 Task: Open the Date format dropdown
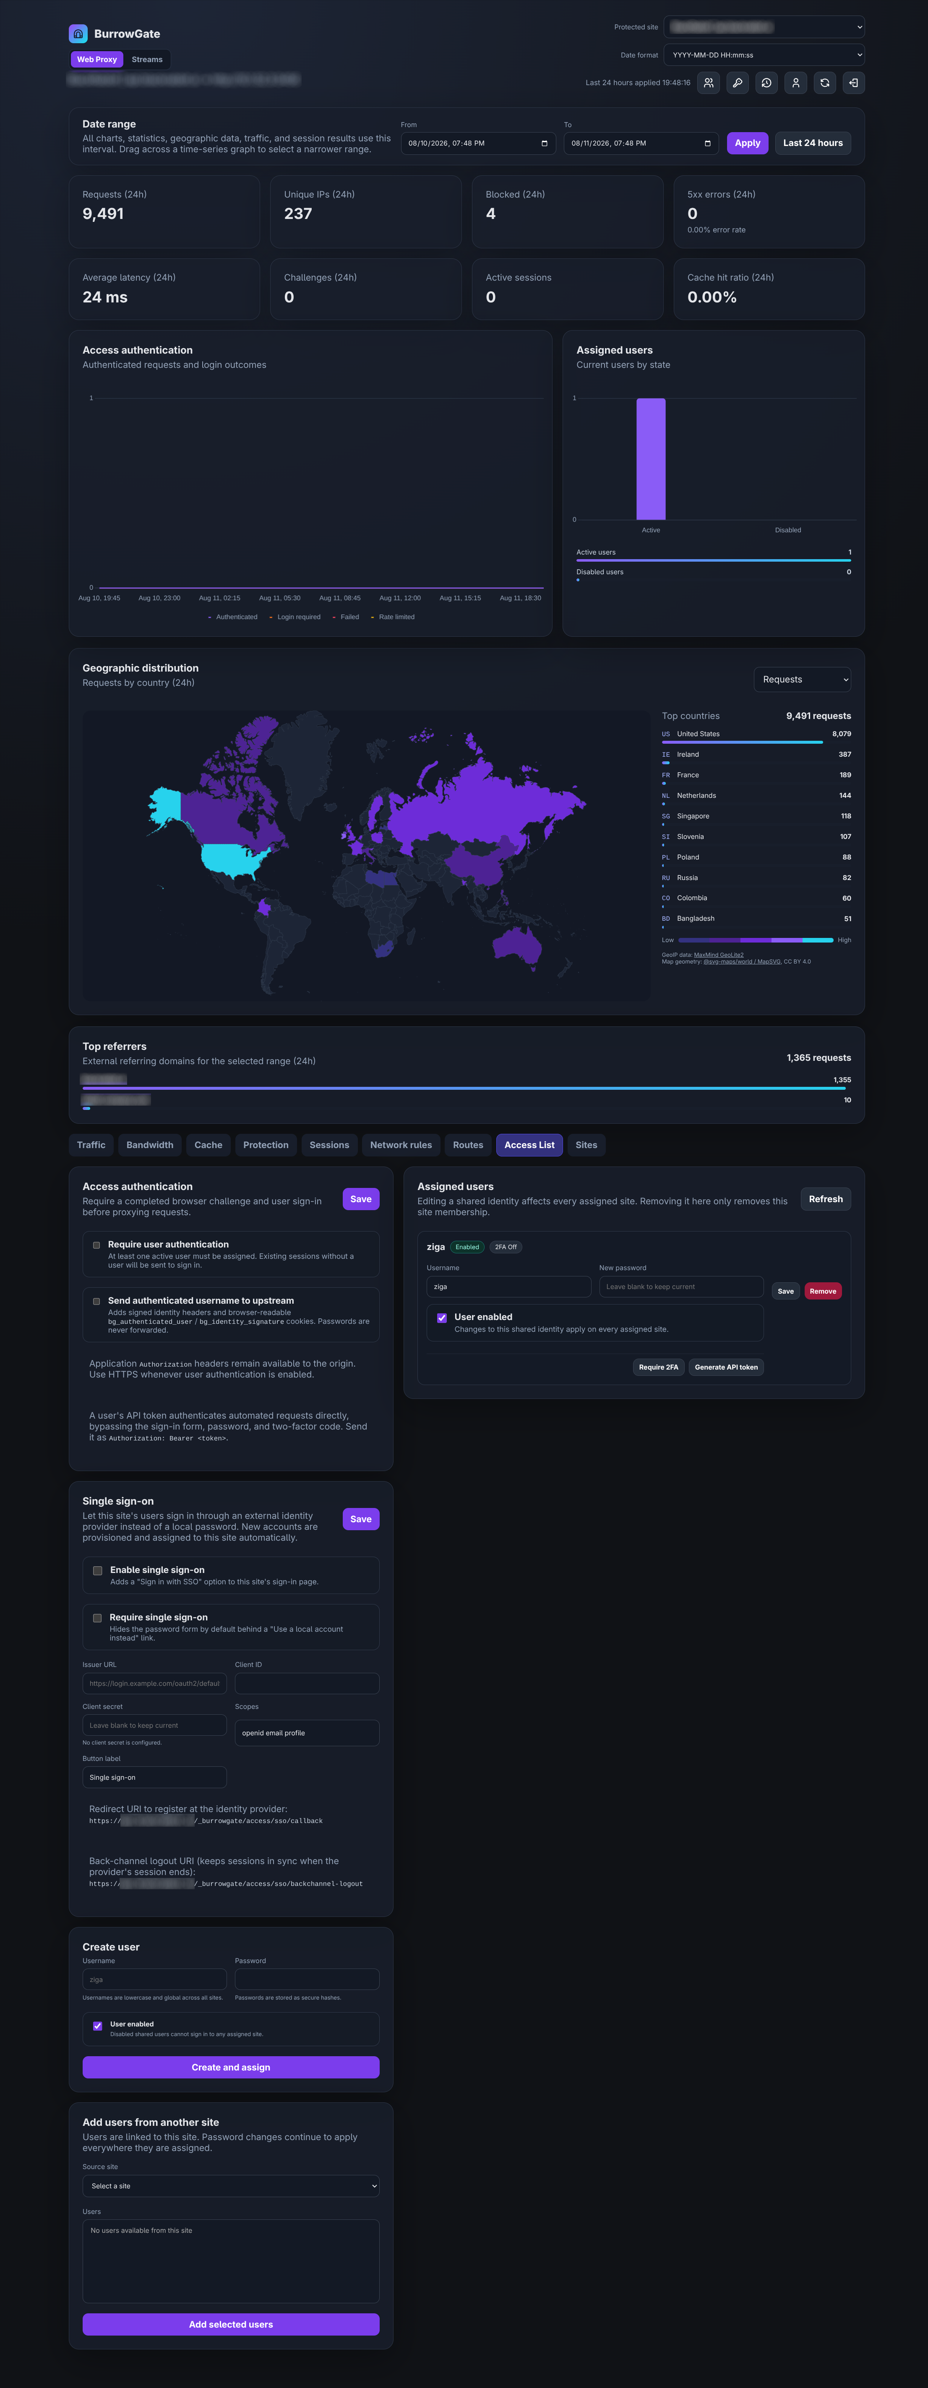point(764,55)
